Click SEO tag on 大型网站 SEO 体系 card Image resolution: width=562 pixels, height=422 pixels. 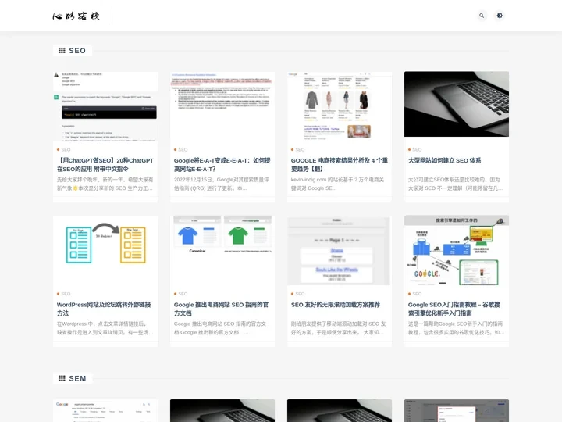point(417,149)
